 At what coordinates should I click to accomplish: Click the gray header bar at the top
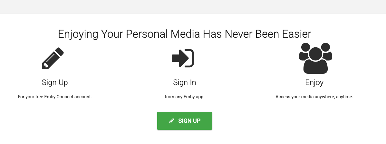[193, 6]
